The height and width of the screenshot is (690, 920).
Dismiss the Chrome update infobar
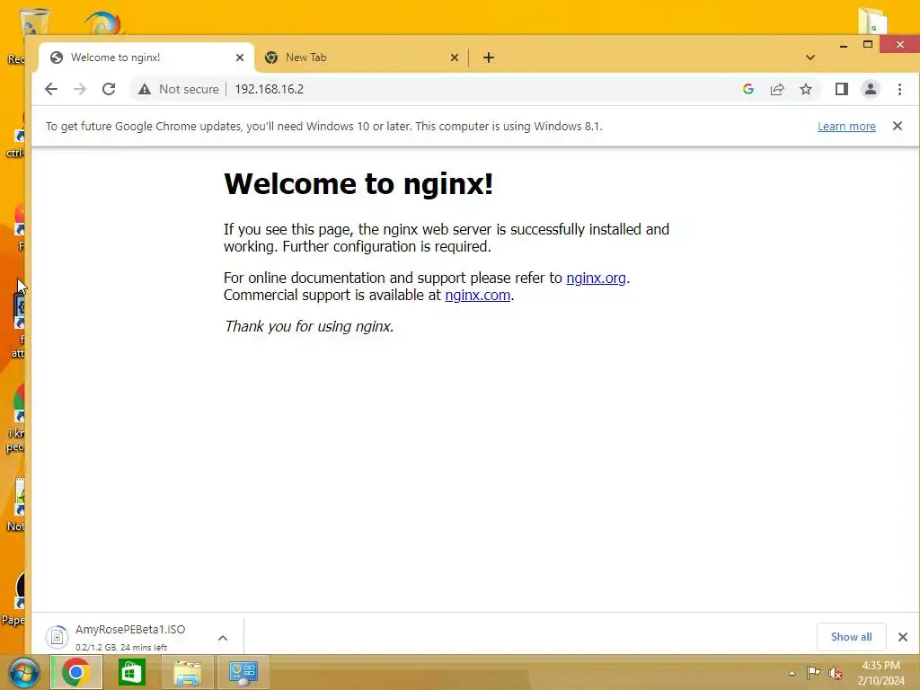(x=898, y=126)
